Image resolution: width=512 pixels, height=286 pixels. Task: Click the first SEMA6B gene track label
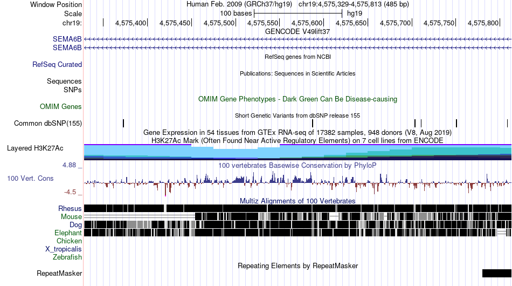[x=67, y=39]
